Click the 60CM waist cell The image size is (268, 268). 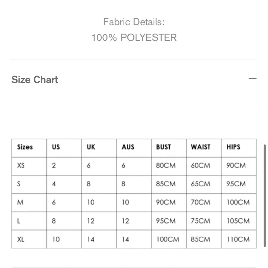[x=200, y=166]
